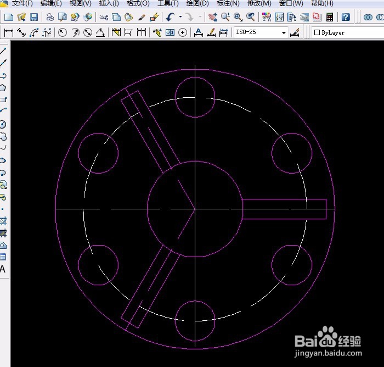Expand the ISO-25 dimension style dropdown
This screenshot has width=384, height=367.
tap(284, 32)
